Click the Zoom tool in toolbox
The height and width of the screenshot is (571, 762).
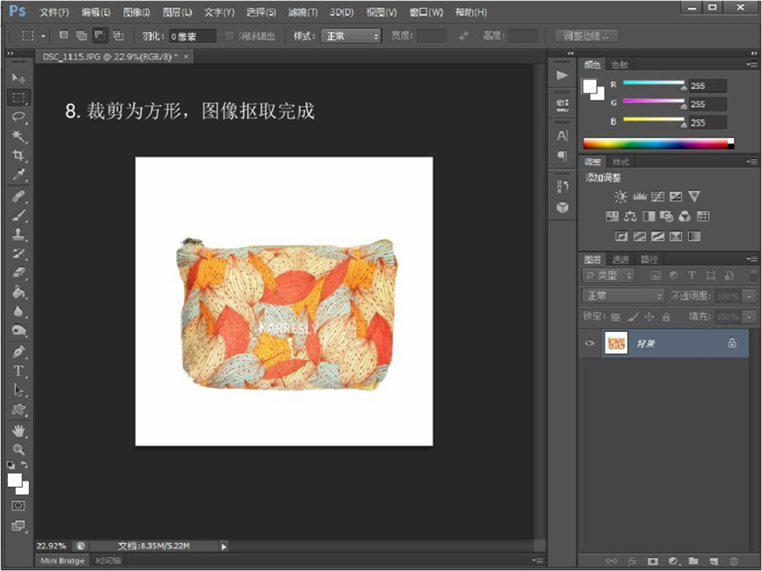pos(19,449)
